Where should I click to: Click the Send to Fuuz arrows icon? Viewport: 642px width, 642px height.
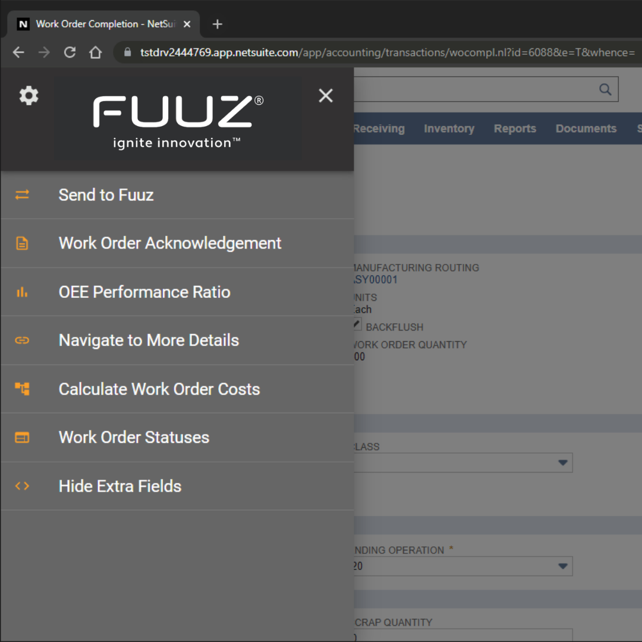[x=22, y=194]
